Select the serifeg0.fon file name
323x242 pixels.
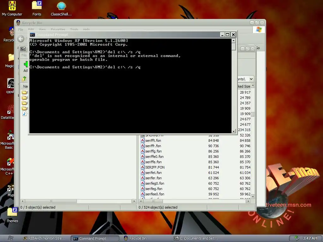pyautogui.click(x=155, y=183)
